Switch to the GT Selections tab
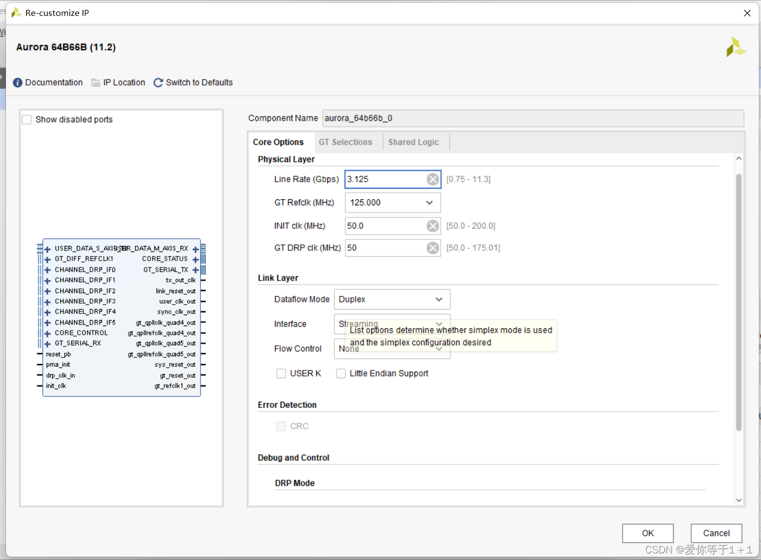Viewport: 761px width, 560px height. pos(345,142)
